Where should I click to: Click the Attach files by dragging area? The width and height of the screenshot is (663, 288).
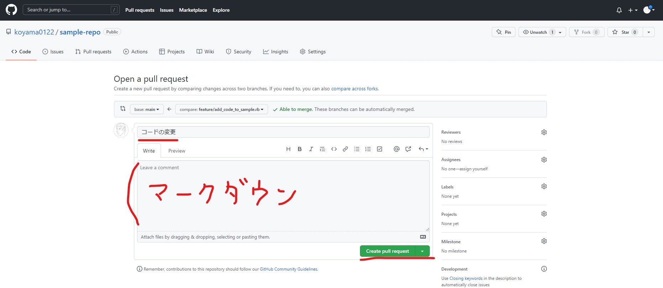pos(283,237)
